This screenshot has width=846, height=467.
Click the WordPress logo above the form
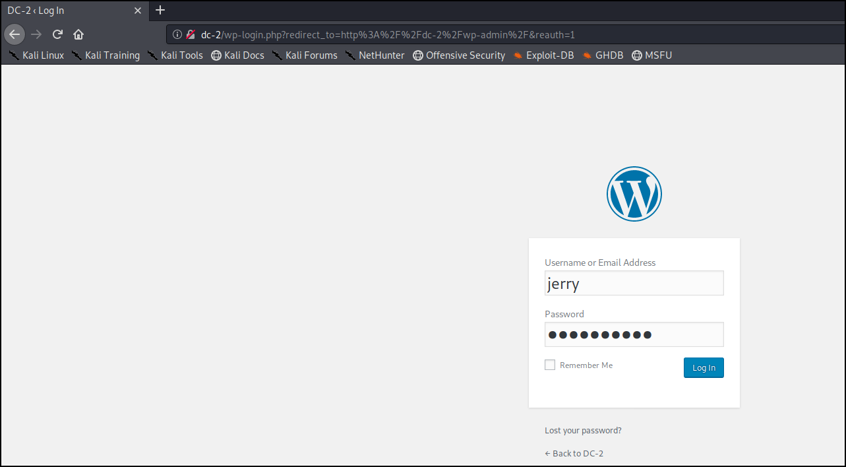pyautogui.click(x=634, y=193)
